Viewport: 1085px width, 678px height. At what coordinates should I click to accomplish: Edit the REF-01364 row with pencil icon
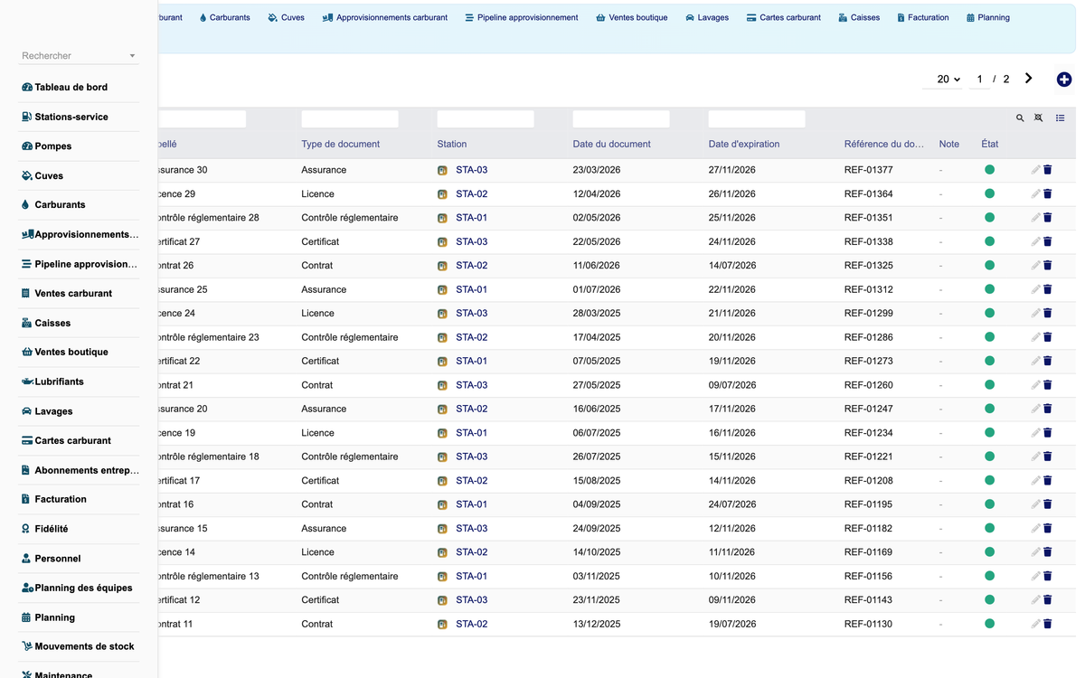[1035, 193]
